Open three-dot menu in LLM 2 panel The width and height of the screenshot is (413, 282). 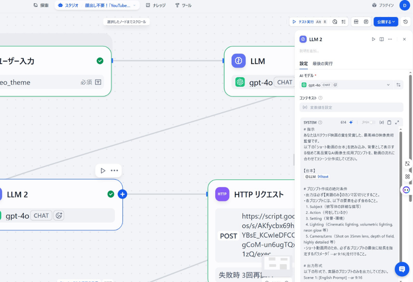390,39
